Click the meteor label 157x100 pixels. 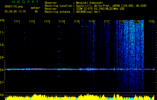[x=35, y=8]
